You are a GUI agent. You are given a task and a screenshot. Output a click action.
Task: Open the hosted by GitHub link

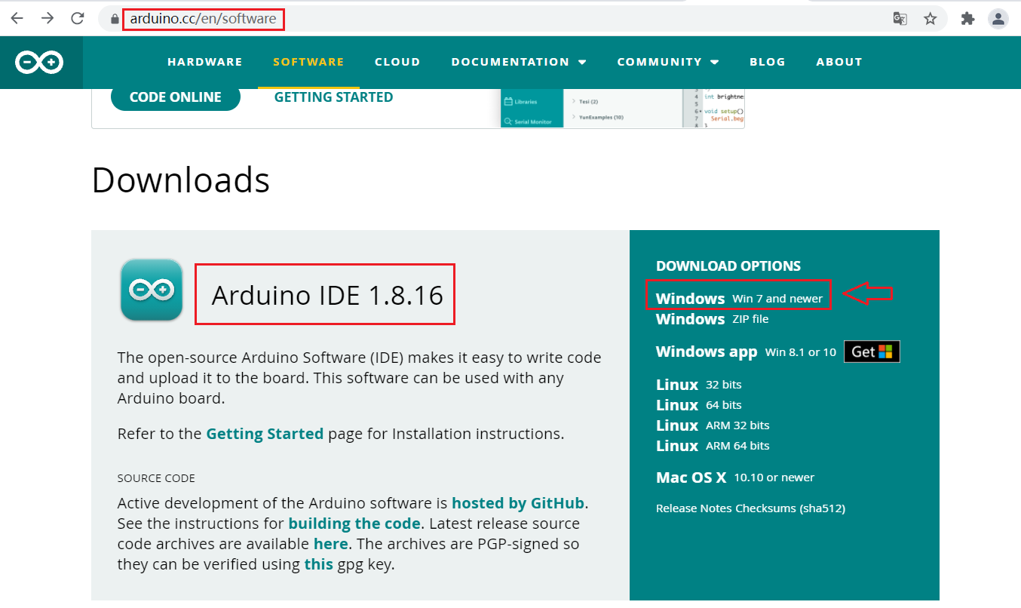click(x=518, y=503)
